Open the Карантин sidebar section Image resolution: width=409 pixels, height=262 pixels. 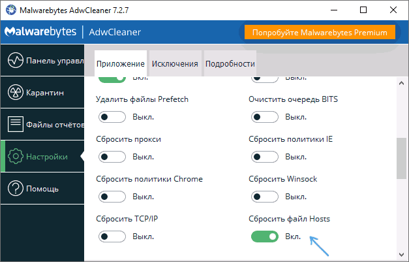[42, 93]
